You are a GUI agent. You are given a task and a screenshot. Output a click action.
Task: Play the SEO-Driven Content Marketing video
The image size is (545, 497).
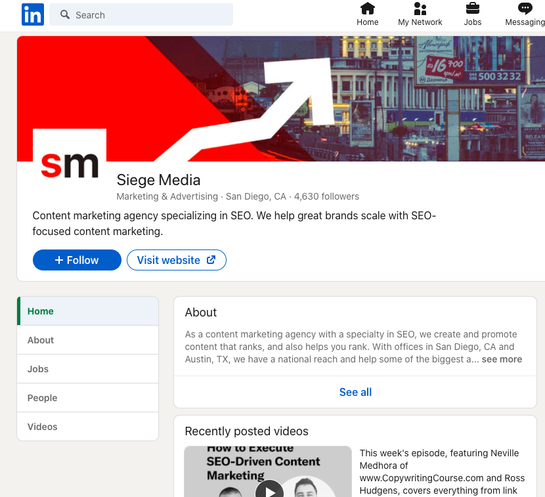(269, 488)
